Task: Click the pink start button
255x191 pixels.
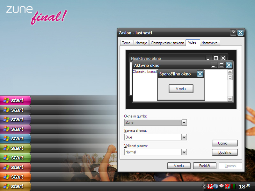Action: click(x=15, y=100)
